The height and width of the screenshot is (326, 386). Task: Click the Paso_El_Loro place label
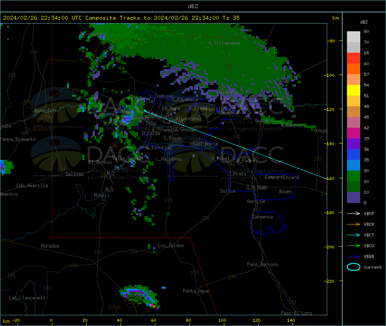pos(296,313)
